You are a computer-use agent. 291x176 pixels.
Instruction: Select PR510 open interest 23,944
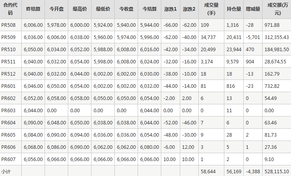pyautogui.click(x=234, y=50)
